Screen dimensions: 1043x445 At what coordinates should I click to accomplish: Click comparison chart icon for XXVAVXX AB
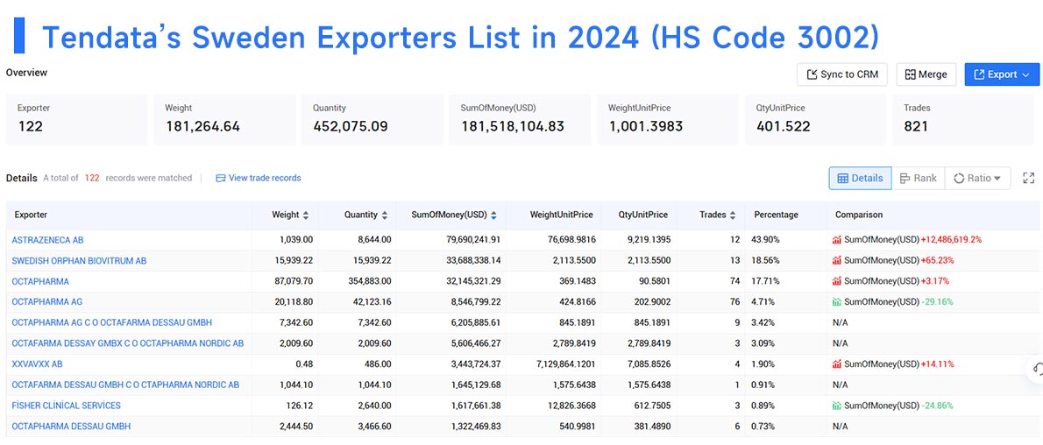pos(837,364)
